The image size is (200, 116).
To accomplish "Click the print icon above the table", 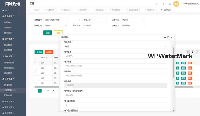I will pyautogui.click(x=197, y=52).
